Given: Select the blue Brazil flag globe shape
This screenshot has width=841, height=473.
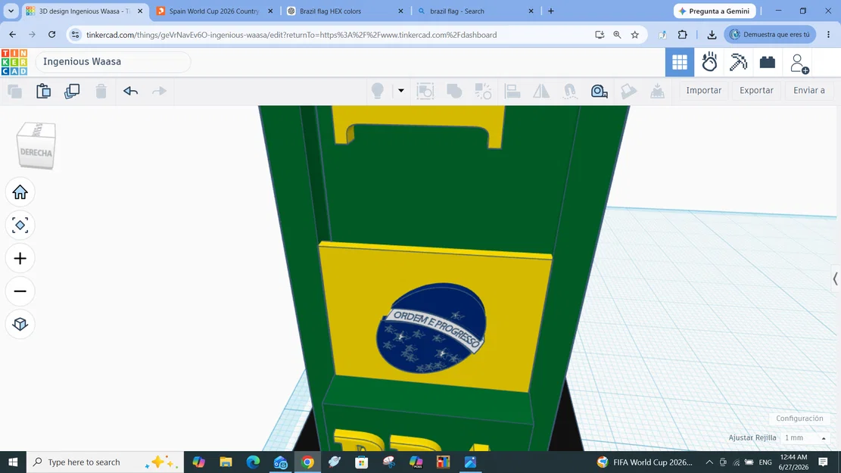Looking at the screenshot, I should [431, 328].
